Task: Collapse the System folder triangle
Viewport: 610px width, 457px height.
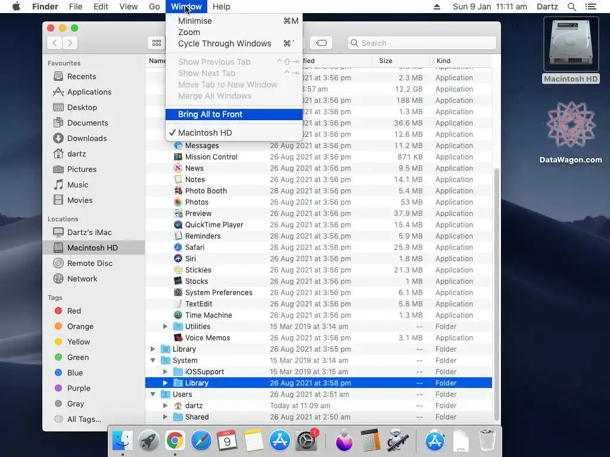Action: point(152,360)
